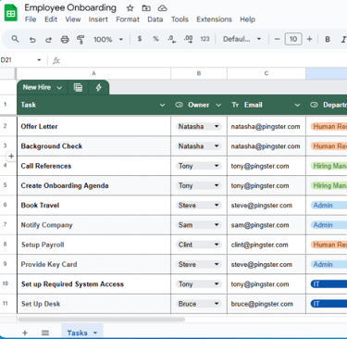Show the all sheets list icon
The height and width of the screenshot is (339, 347).
[x=45, y=333]
